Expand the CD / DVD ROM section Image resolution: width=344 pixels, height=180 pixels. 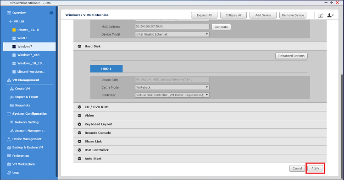point(79,107)
